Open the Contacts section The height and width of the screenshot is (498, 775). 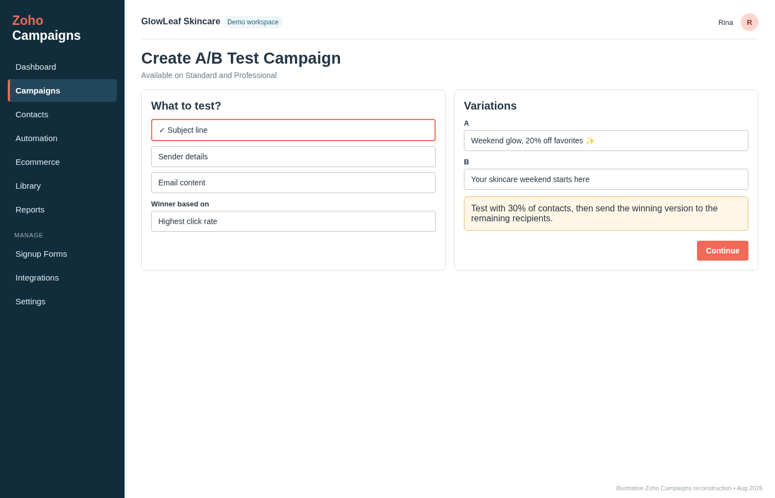[x=62, y=115]
